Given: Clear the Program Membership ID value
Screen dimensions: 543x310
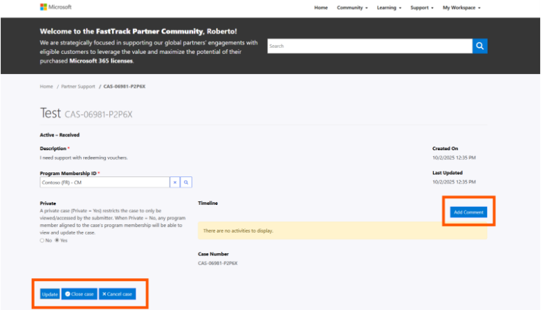Looking at the screenshot, I should tap(175, 182).
